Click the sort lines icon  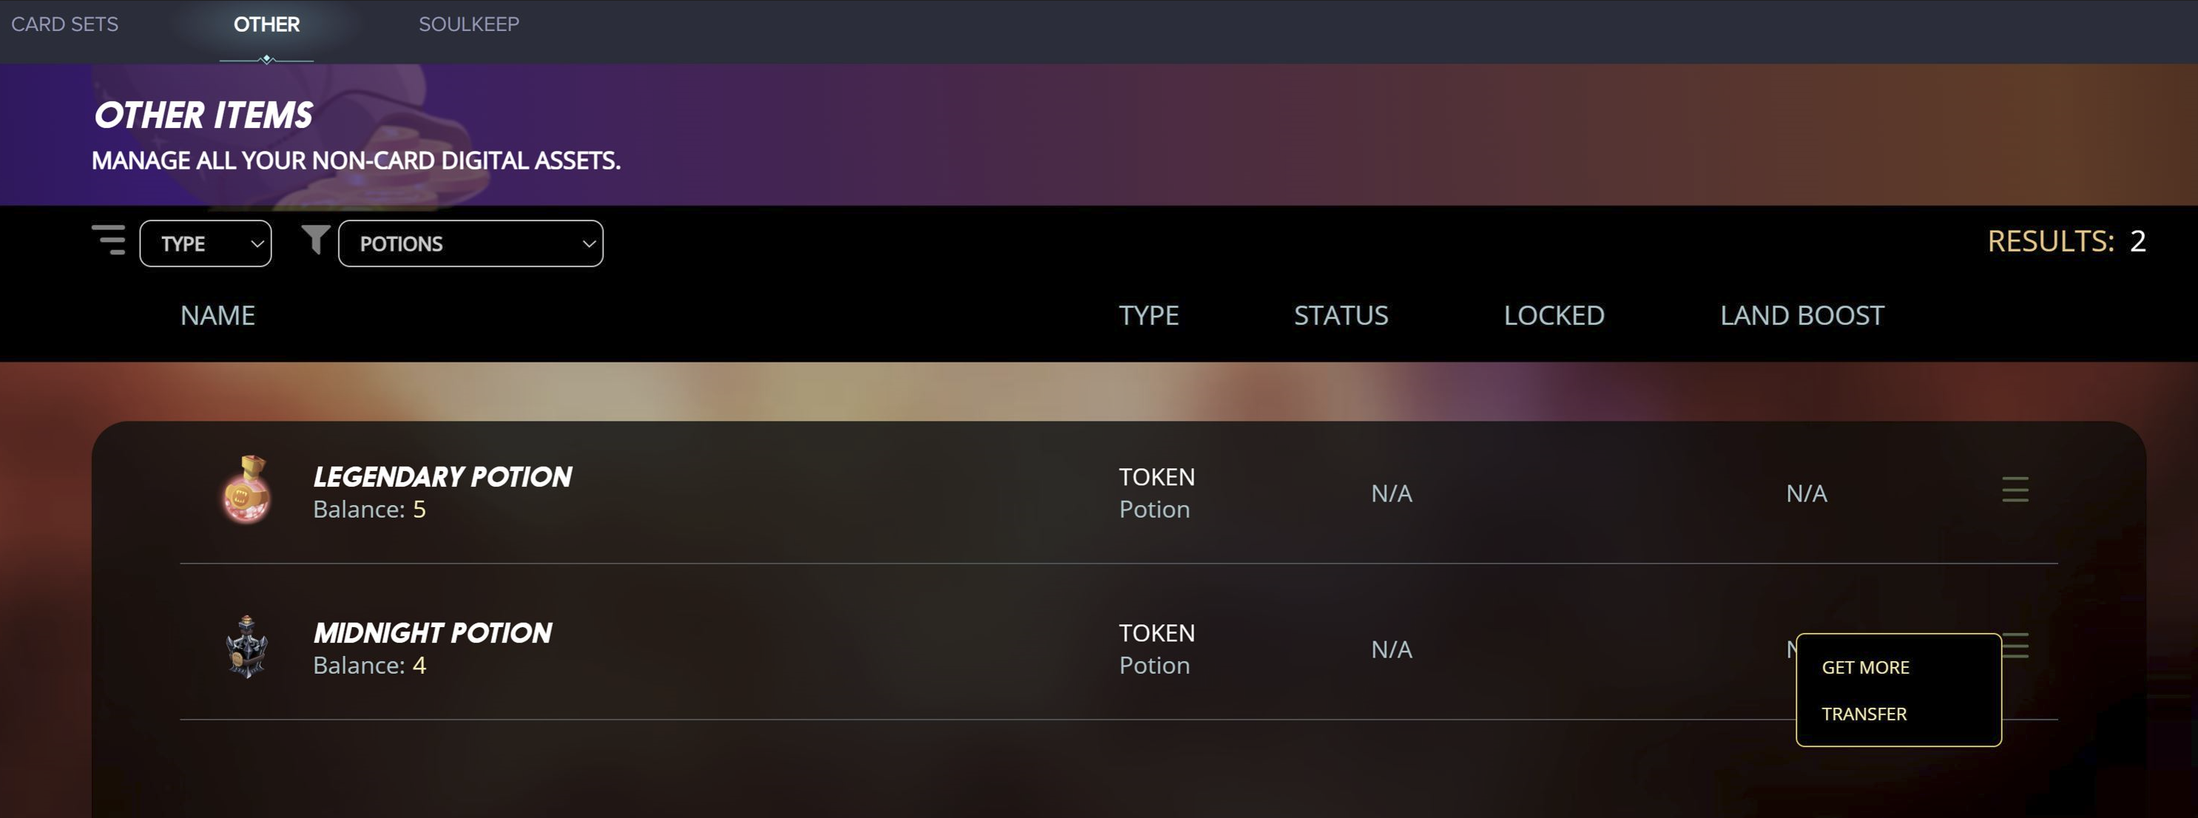coord(108,240)
